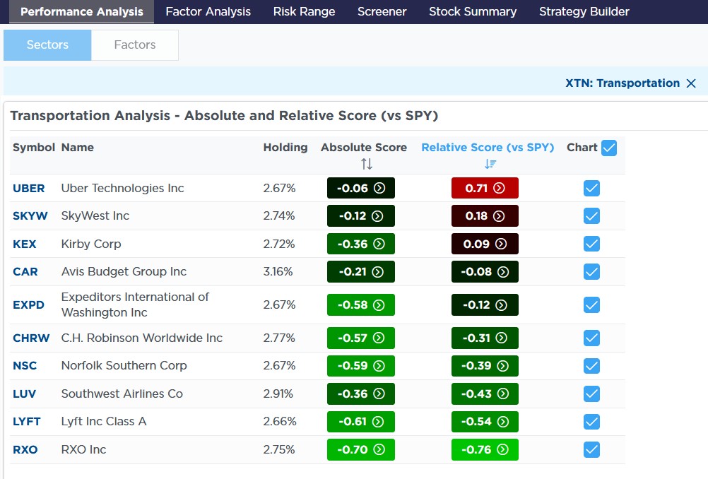
Task: Open UBER absolute score -0.06 arrow
Action: [379, 188]
